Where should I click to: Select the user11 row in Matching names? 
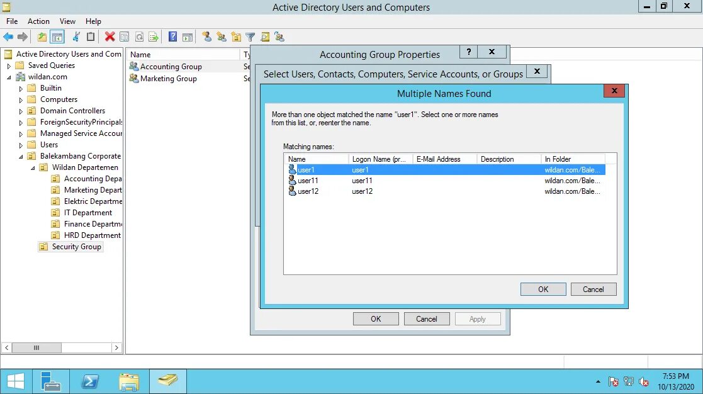446,181
